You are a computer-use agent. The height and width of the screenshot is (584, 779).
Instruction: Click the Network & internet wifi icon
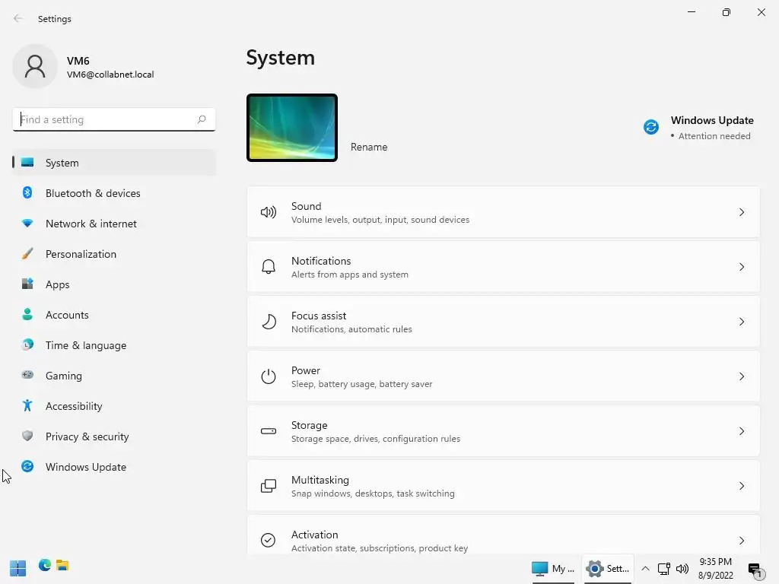coord(27,223)
